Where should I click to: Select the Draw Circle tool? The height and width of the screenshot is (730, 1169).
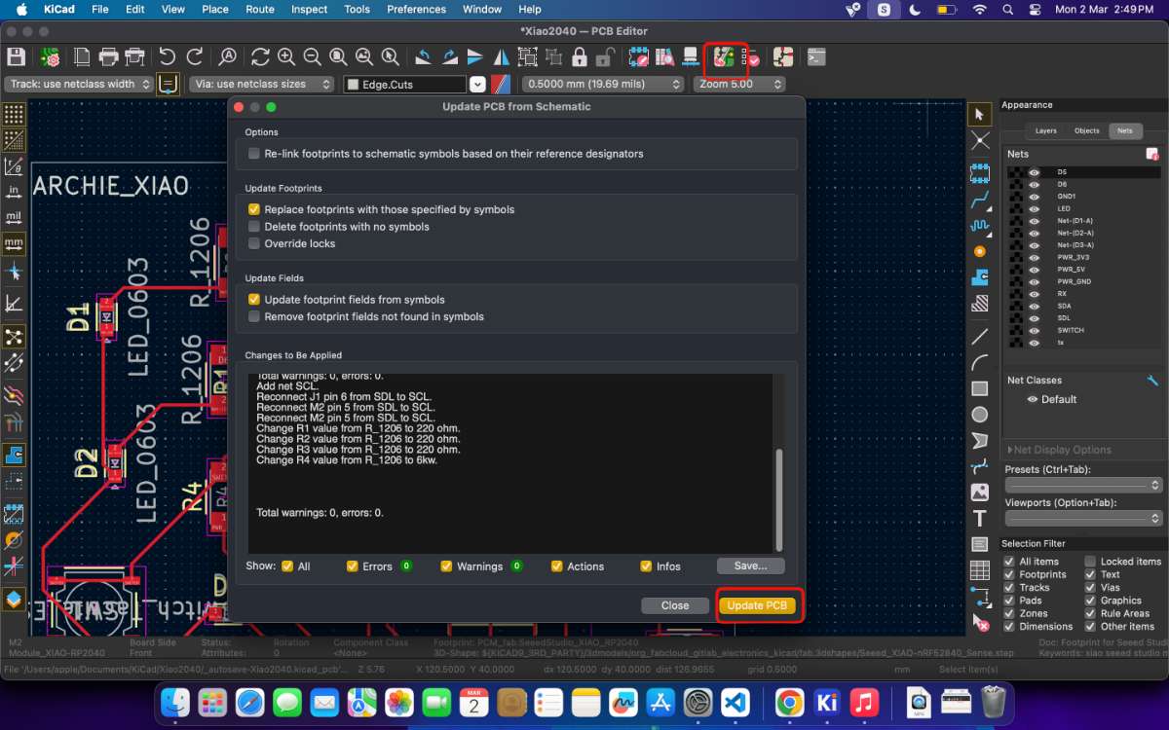[x=980, y=415]
